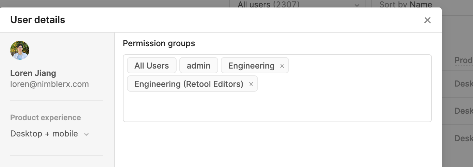Click the Product experience label

point(46,118)
